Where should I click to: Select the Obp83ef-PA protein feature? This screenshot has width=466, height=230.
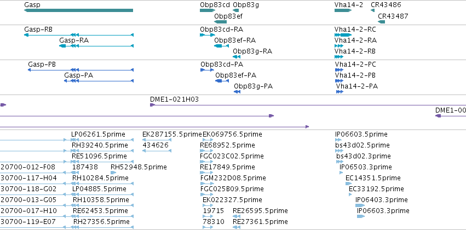(222, 81)
